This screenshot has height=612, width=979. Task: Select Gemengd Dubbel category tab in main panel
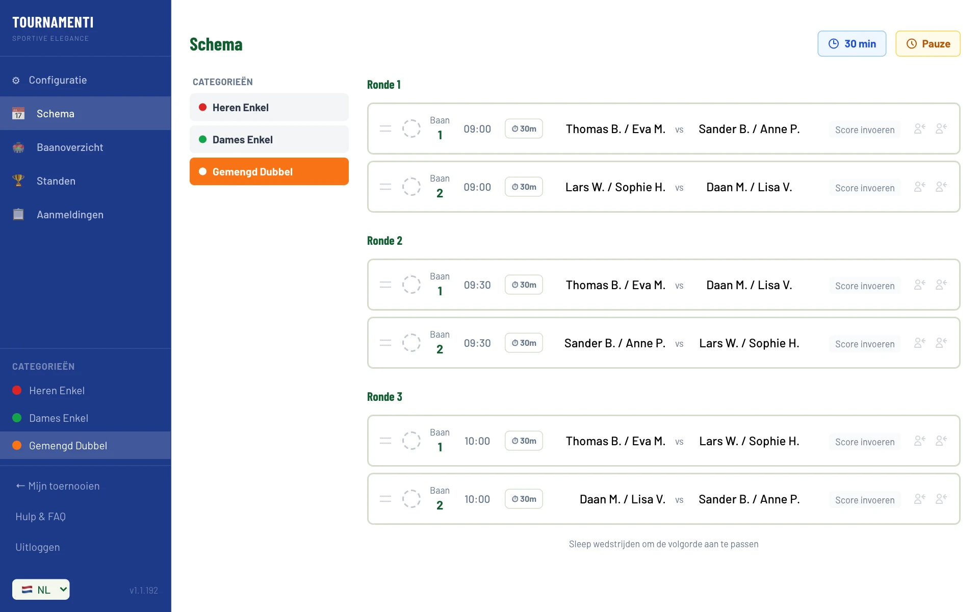[x=269, y=171]
